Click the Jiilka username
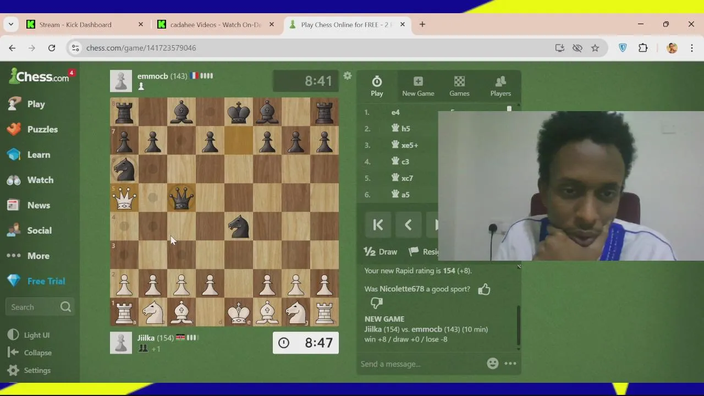Image resolution: width=704 pixels, height=396 pixels. pos(146,338)
